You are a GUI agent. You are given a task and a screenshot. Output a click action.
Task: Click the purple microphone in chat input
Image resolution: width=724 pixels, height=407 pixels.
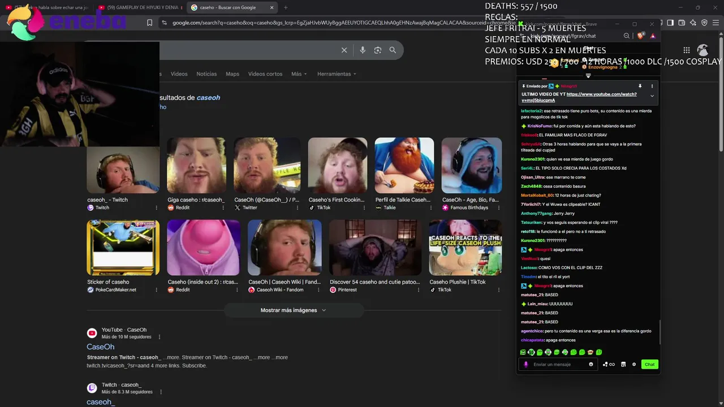point(526,364)
